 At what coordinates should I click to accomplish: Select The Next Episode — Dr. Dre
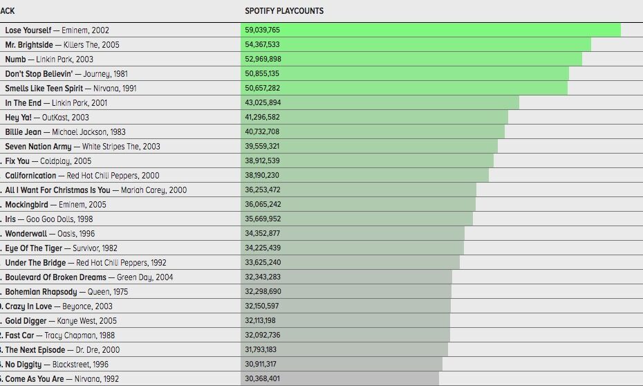point(62,350)
